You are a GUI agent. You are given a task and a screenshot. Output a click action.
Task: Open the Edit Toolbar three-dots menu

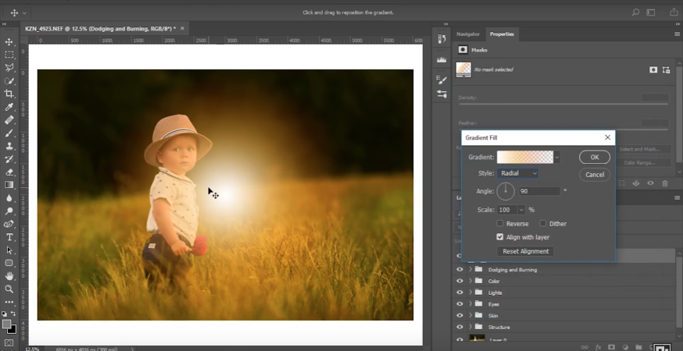tap(9, 302)
